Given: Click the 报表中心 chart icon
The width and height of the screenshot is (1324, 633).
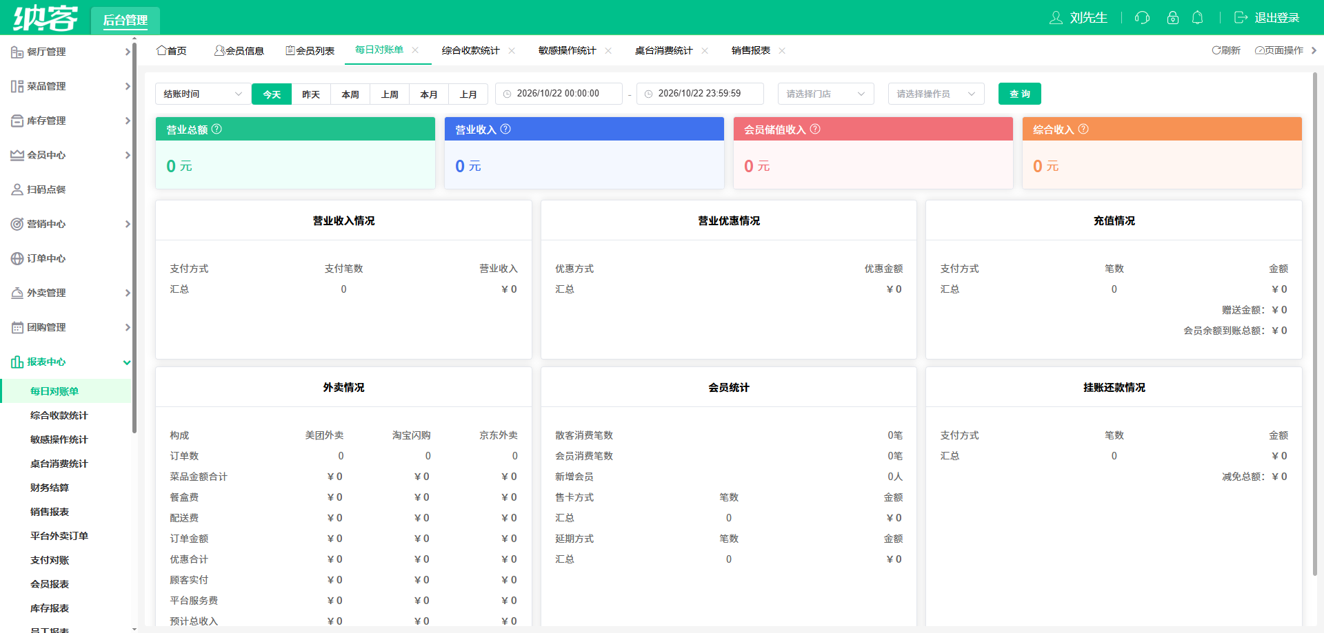Looking at the screenshot, I should (x=17, y=362).
